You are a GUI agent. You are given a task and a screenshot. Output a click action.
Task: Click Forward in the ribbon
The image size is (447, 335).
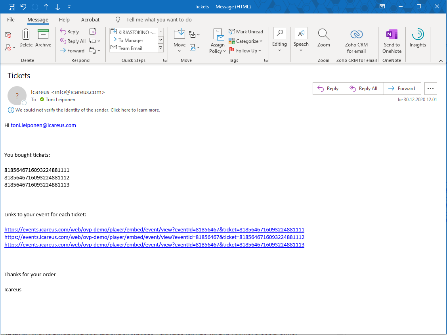(x=72, y=50)
